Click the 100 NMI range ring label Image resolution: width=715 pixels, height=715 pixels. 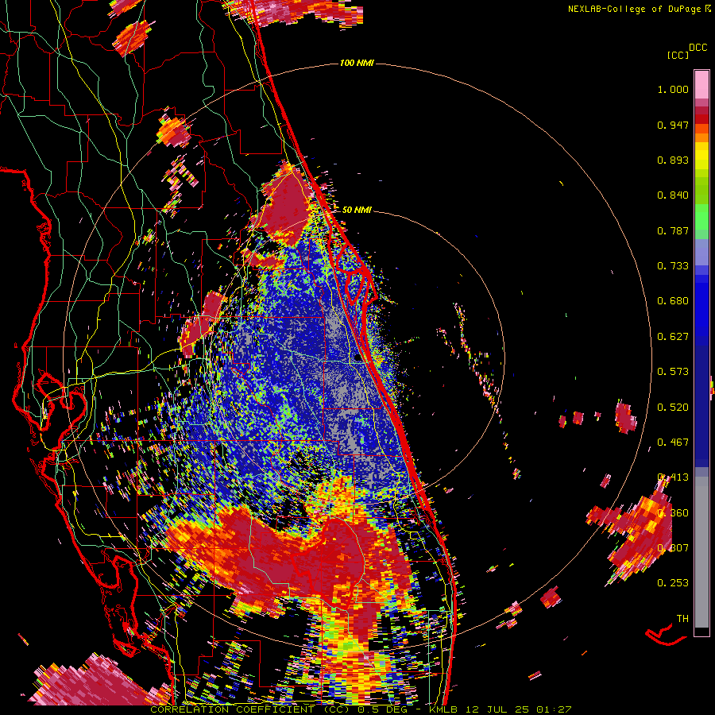coord(357,63)
